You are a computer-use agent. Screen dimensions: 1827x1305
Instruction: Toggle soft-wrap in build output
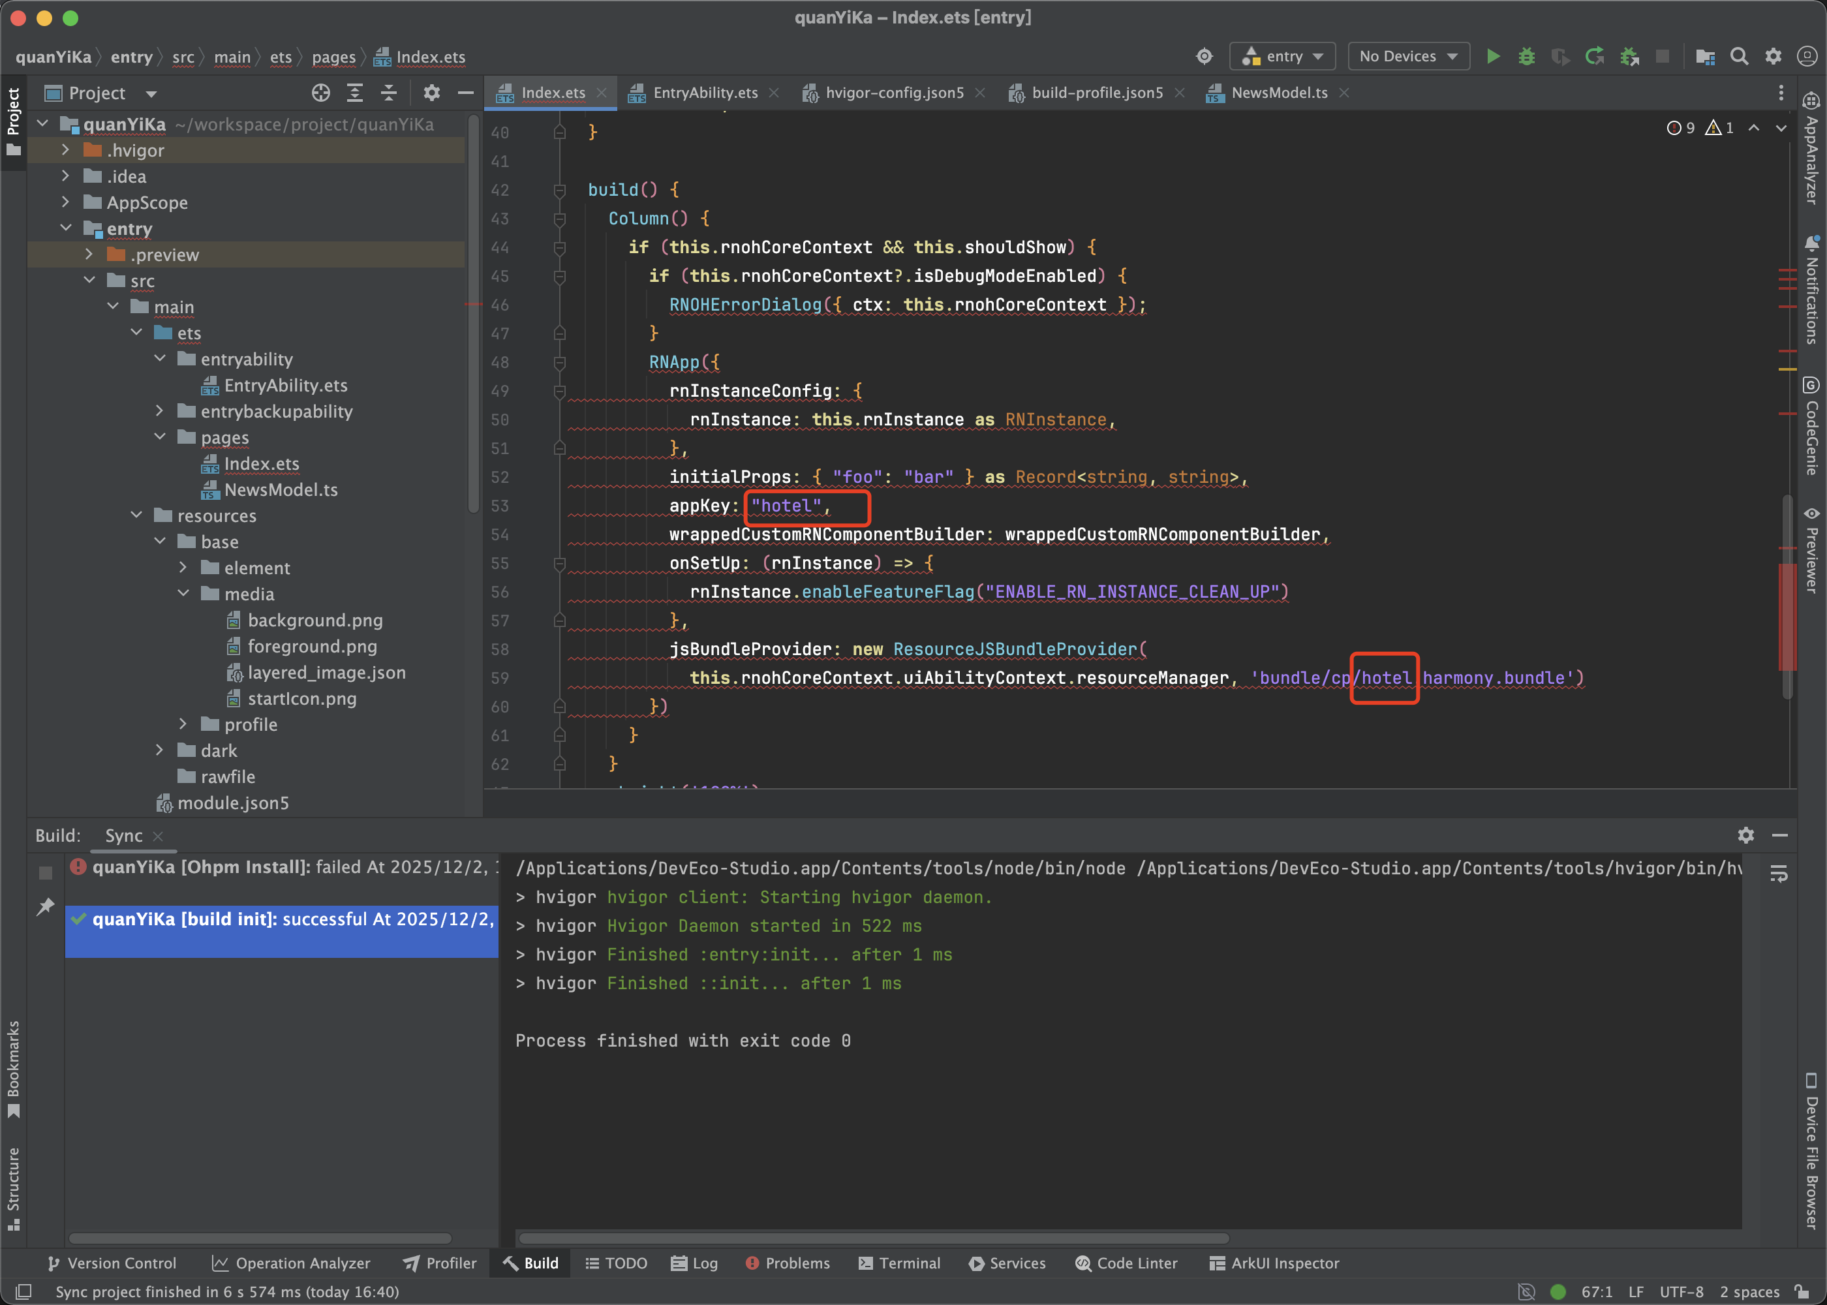point(1778,874)
